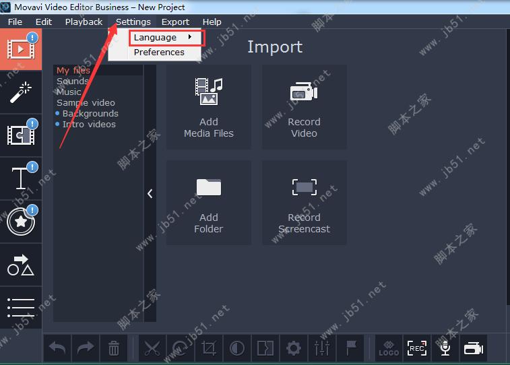Add a marker with flag icon

(350, 348)
